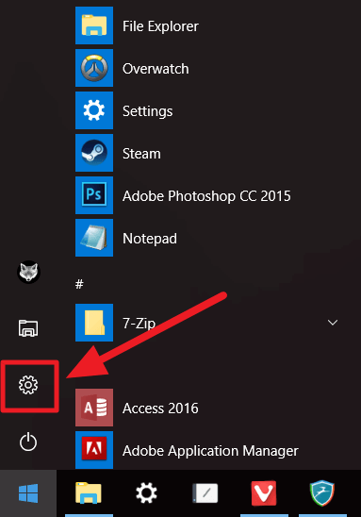Select the 7-Zip label text

point(139,324)
